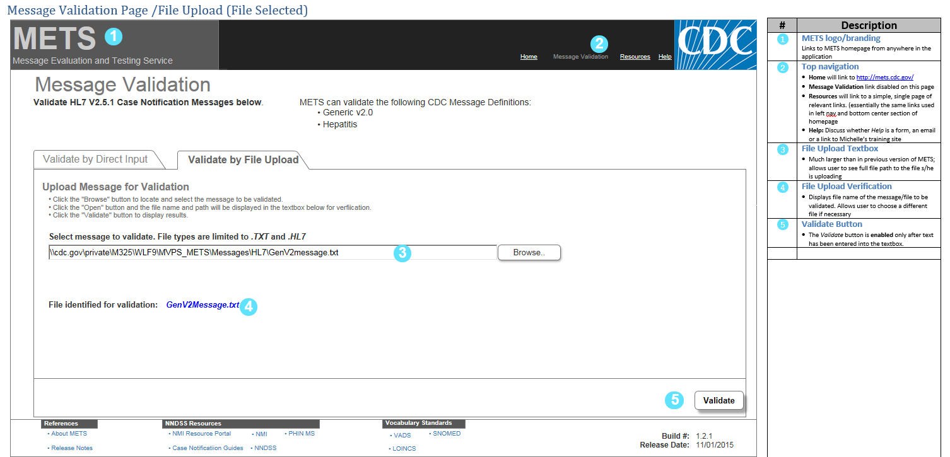Click the METS logo branding

pos(54,38)
